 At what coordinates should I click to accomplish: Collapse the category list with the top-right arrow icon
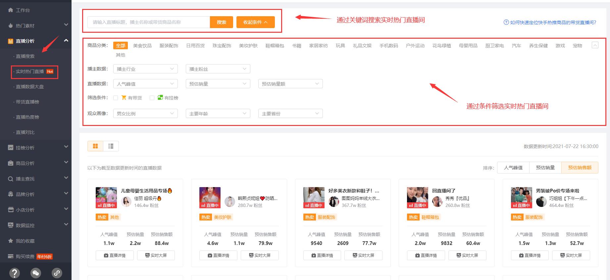pos(595,45)
